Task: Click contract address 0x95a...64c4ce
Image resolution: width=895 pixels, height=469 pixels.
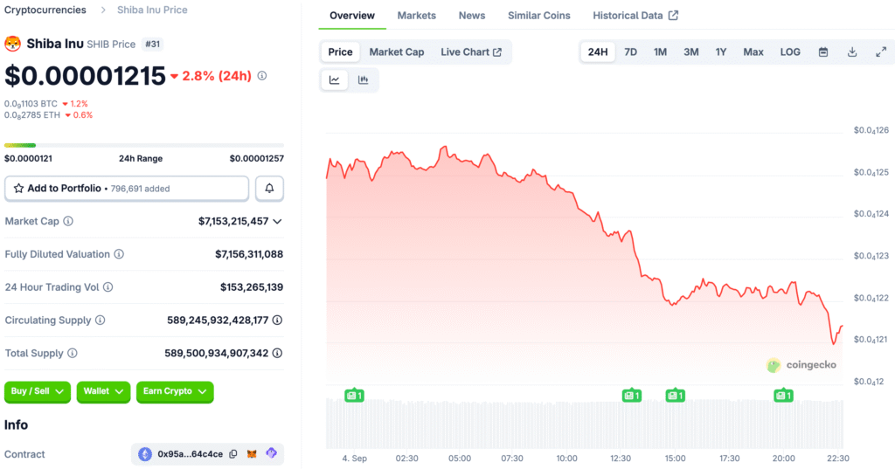Action: (190, 454)
